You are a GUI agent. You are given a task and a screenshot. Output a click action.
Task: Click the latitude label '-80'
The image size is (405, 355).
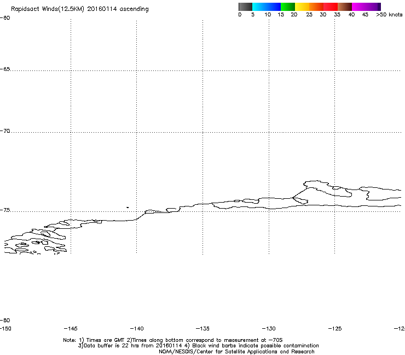point(5,320)
